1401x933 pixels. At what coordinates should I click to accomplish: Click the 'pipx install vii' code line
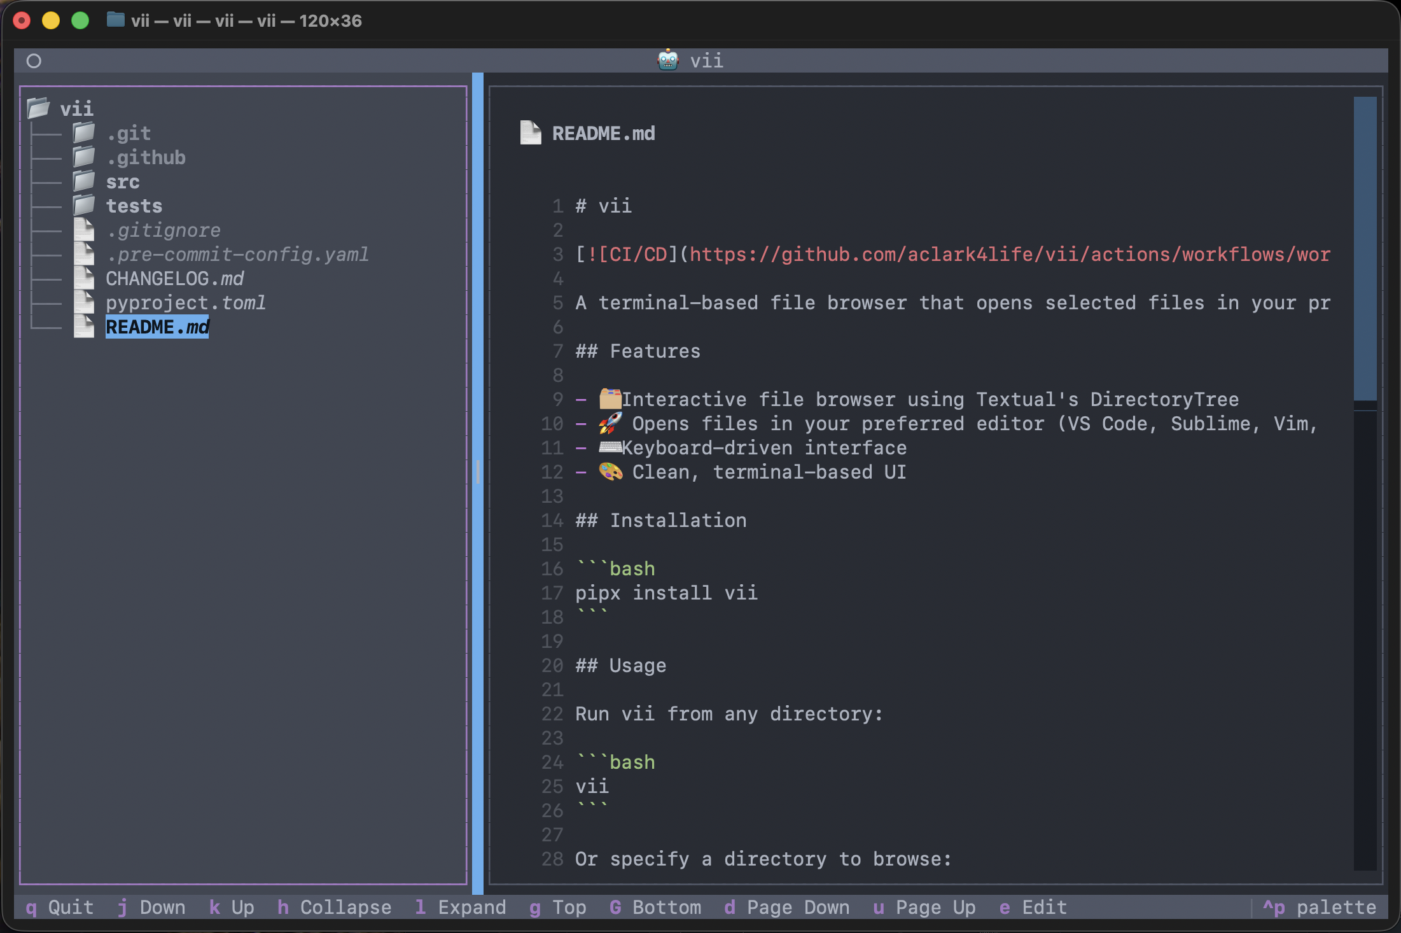[x=666, y=593]
